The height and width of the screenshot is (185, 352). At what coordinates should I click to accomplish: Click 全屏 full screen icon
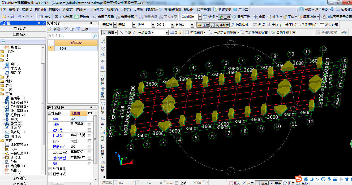[x=259, y=17]
